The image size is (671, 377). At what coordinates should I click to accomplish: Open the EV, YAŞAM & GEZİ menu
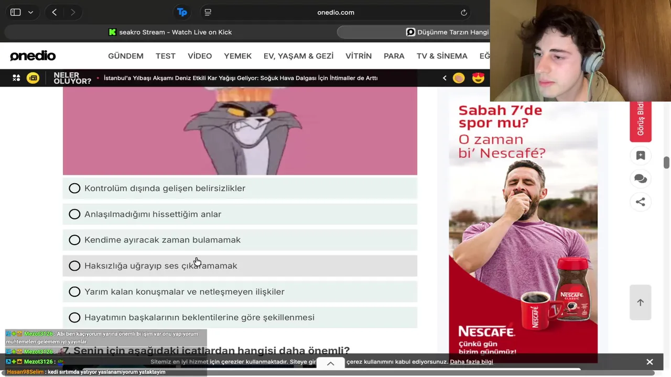(298, 56)
